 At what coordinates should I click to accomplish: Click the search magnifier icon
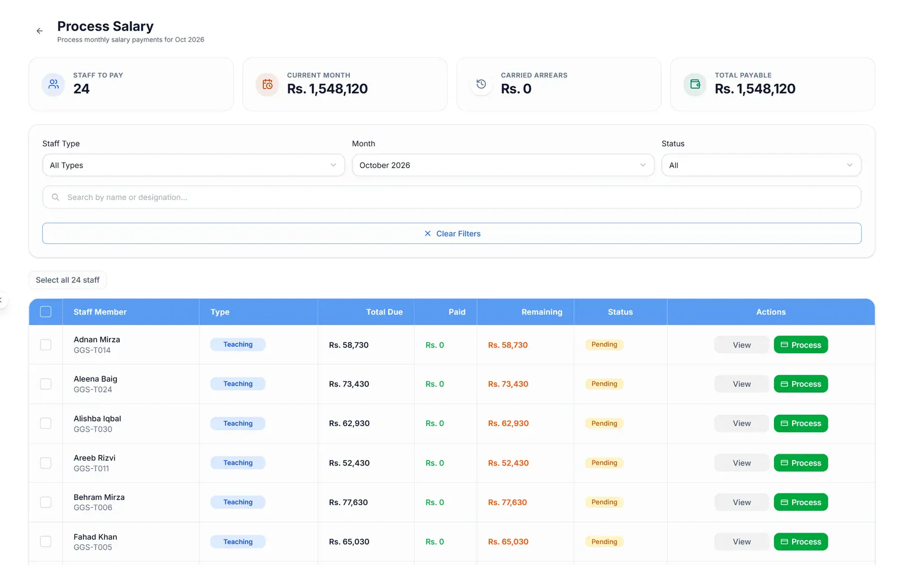click(55, 197)
